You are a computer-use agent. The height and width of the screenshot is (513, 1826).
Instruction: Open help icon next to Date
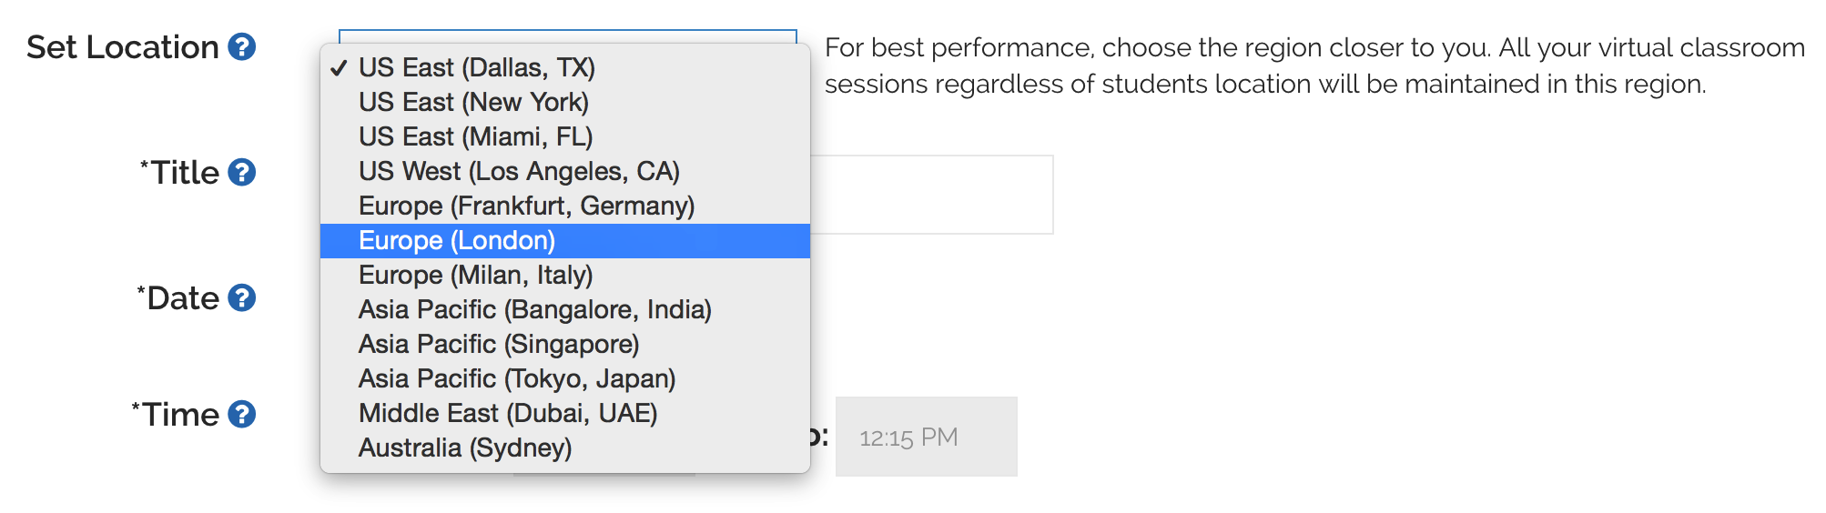(x=241, y=297)
